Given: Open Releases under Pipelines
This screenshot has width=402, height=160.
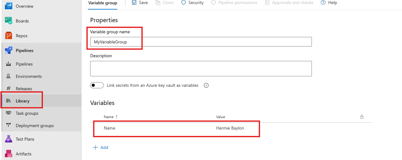Looking at the screenshot, I should point(24,89).
